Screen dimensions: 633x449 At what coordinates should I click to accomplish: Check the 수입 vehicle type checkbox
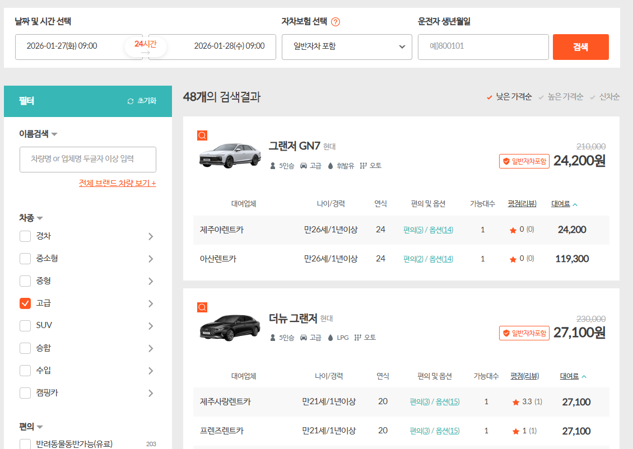25,370
